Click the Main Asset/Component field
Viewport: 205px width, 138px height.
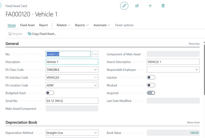point(72,109)
